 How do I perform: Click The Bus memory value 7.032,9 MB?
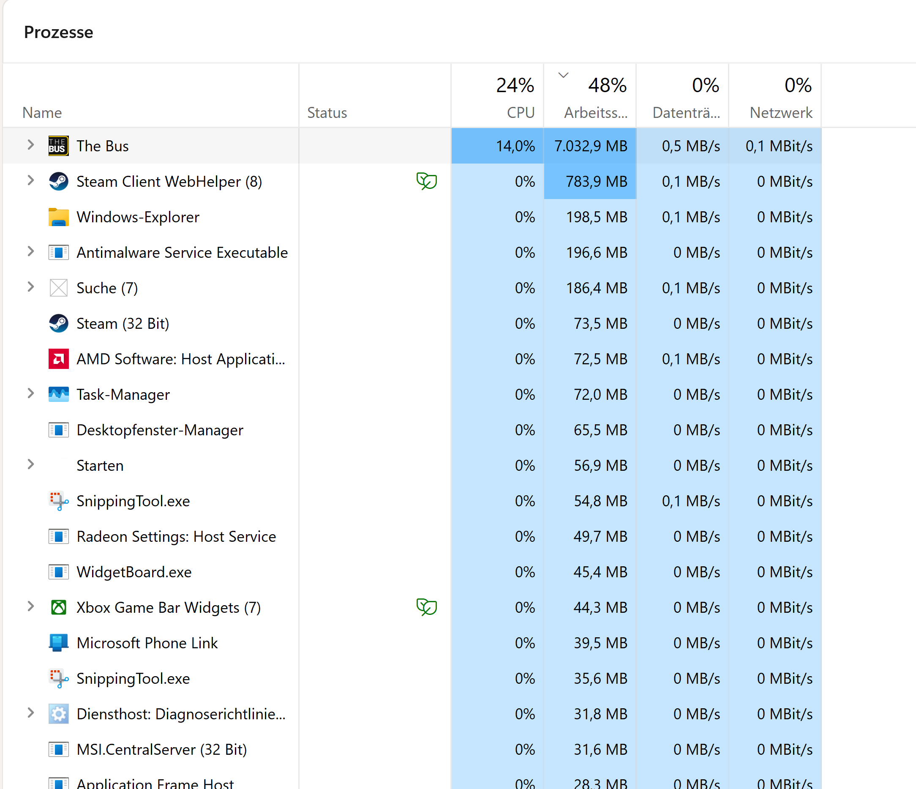tap(590, 146)
